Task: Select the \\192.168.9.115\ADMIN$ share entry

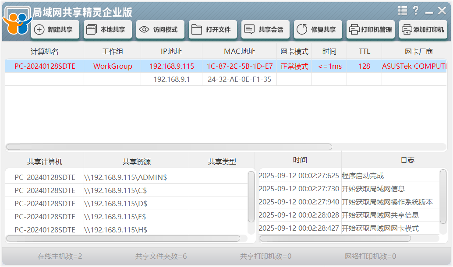Action: (x=125, y=177)
